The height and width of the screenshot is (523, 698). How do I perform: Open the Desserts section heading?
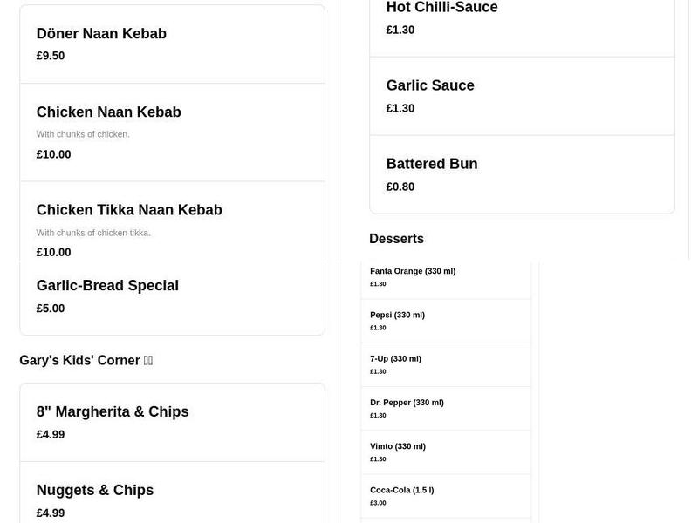tap(397, 238)
